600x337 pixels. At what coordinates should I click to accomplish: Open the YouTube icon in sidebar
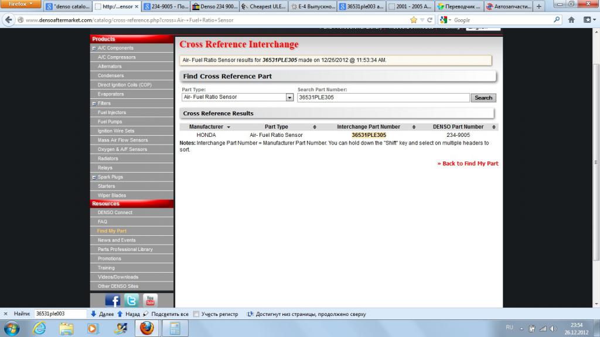point(150,301)
